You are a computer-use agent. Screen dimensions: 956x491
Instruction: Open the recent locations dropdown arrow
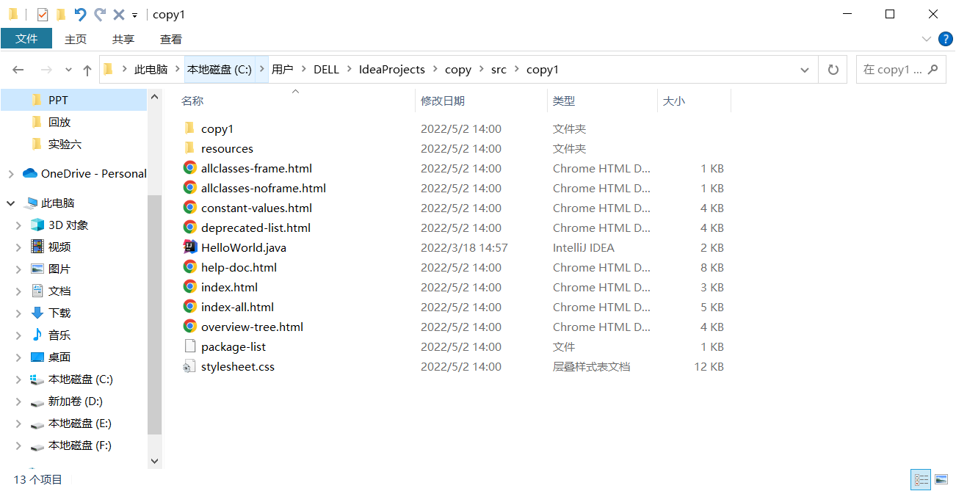pyautogui.click(x=68, y=70)
